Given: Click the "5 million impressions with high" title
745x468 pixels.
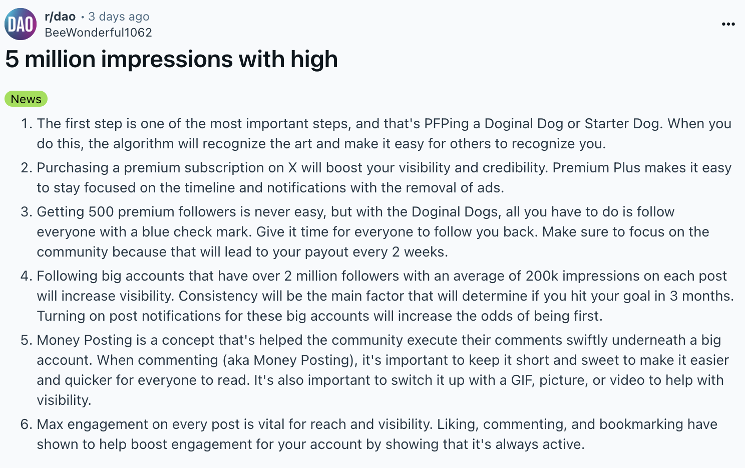Looking at the screenshot, I should click(x=171, y=59).
